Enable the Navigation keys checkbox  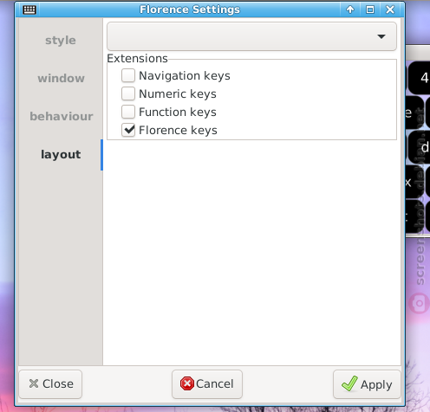click(128, 75)
